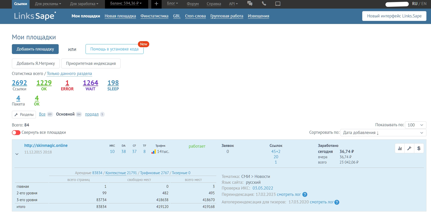Image resolution: width=431 pixels, height=213 pixels.
Task: Open the 'Сортировать по' sorting dropdown
Action: [383, 133]
